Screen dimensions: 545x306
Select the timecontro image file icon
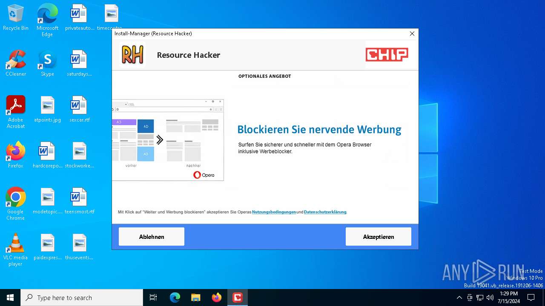click(111, 18)
